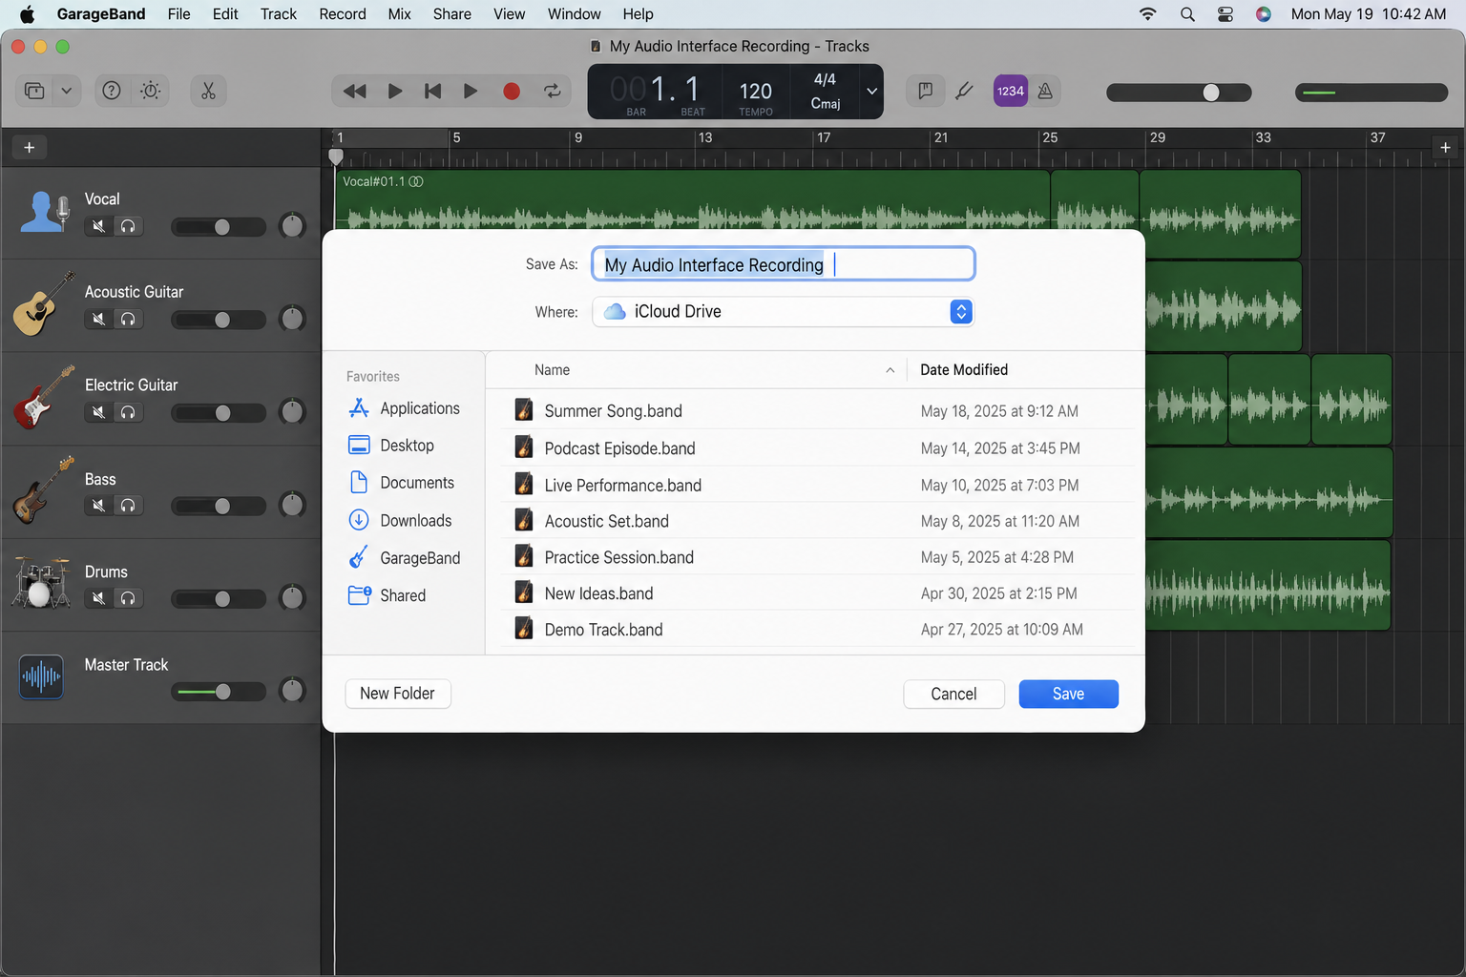Select Podcast Episode.band file
This screenshot has height=977, width=1466.
(817, 448)
